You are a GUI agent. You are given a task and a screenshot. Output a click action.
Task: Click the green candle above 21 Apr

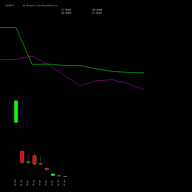point(53,175)
